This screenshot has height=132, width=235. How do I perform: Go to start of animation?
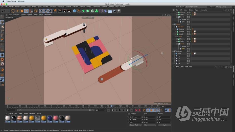109,110
